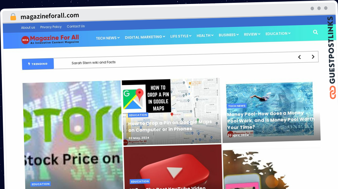This screenshot has width=338, height=189.
Task: Expand the Businees menu
Action: (x=229, y=35)
